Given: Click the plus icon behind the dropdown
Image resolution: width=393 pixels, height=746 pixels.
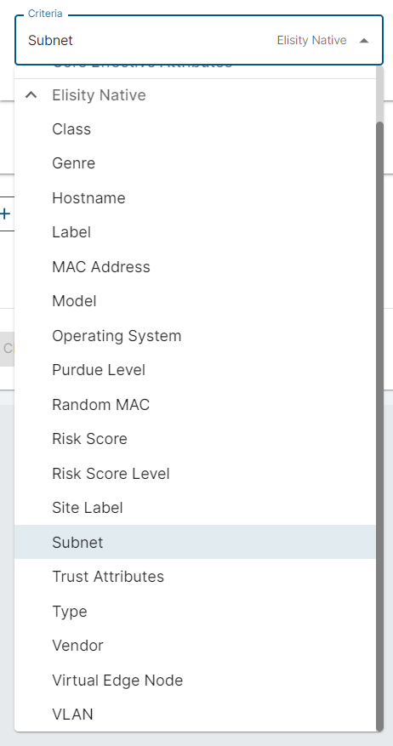Looking at the screenshot, I should (x=5, y=214).
